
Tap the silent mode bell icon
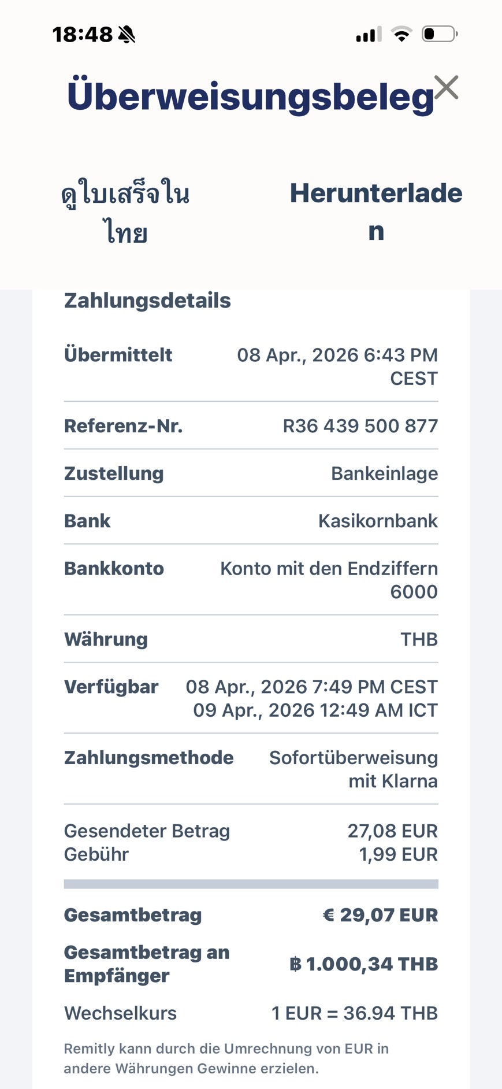pos(127,35)
